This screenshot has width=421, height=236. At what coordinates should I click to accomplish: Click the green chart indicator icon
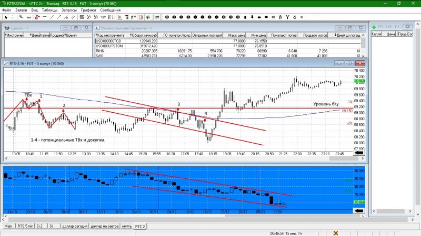tap(148, 17)
